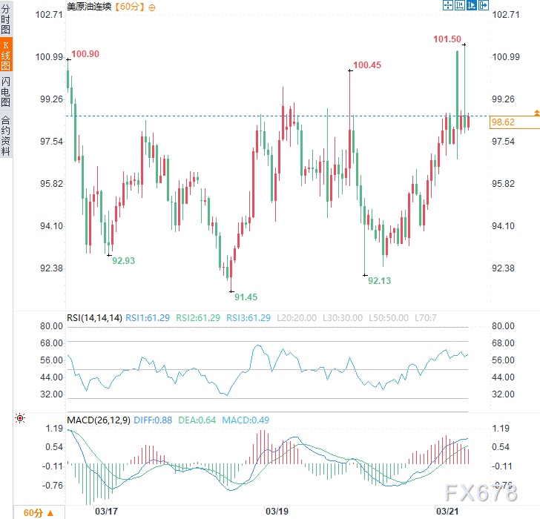540x519 pixels.
Task: Click the MACD(26,12,9) indicator label
Action: pos(99,420)
